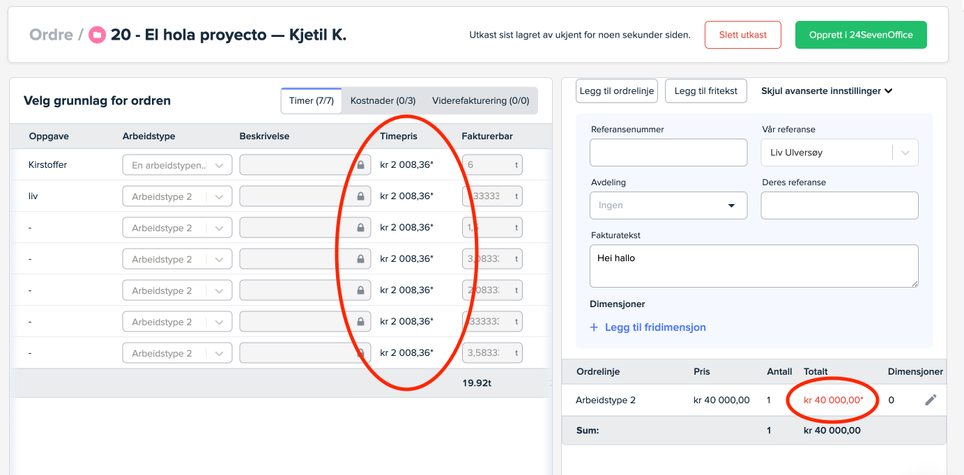
Task: Click Legg til fritekst button
Action: (x=705, y=91)
